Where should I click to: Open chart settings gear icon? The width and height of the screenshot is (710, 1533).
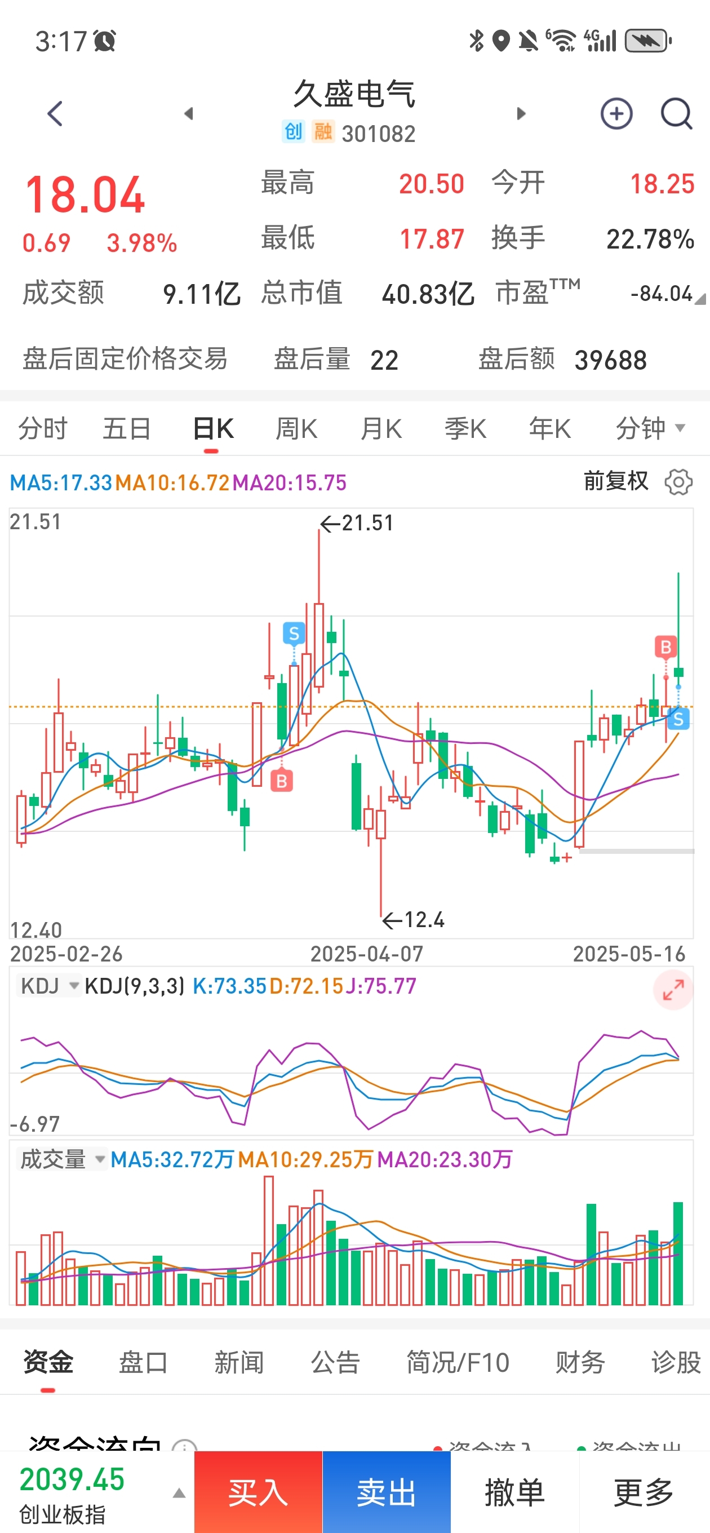[x=678, y=481]
